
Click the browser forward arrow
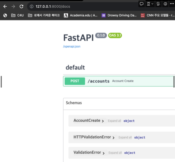coord(13,6)
